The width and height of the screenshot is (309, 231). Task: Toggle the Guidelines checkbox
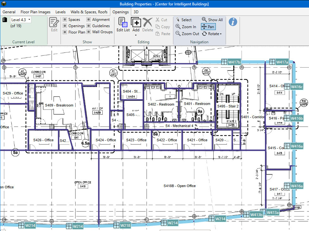[x=89, y=26]
